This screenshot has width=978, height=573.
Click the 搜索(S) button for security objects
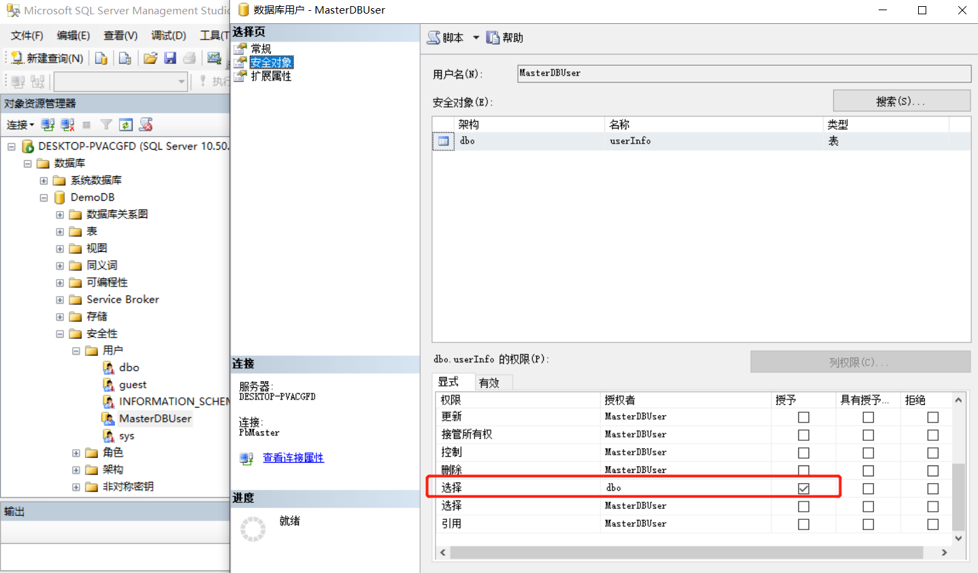[x=901, y=100]
